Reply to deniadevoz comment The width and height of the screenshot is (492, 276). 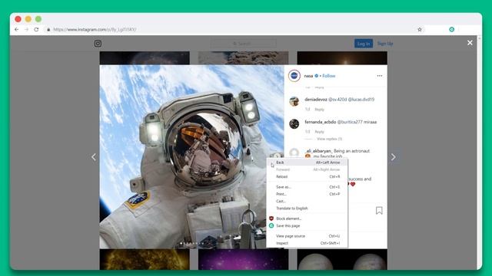coord(320,109)
